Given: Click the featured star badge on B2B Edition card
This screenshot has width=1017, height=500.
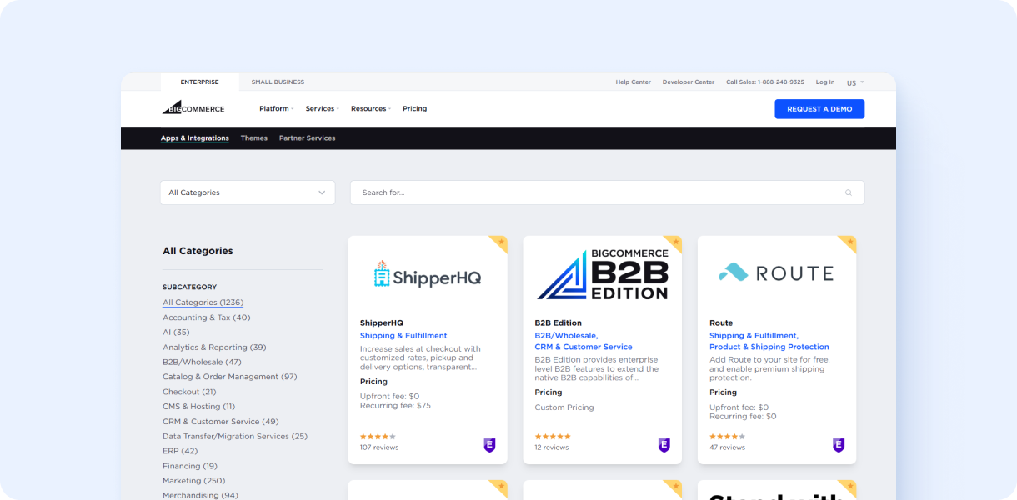Looking at the screenshot, I should tap(675, 242).
